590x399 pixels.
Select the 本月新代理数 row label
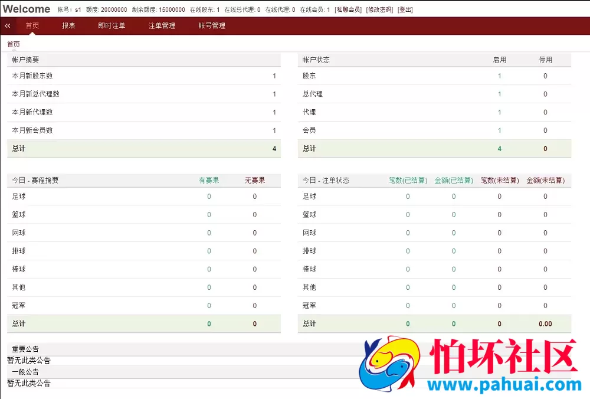[x=32, y=112]
